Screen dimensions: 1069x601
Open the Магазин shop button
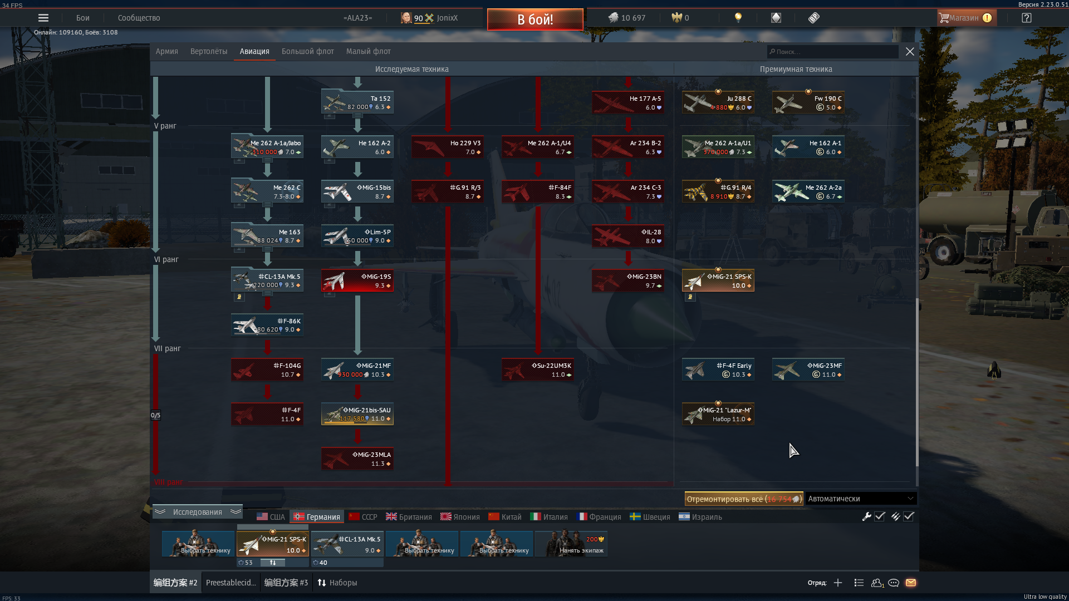coord(967,18)
